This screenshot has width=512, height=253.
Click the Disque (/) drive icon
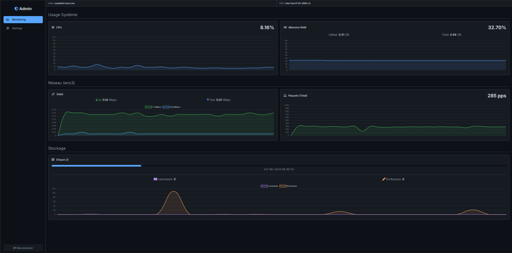(53, 160)
